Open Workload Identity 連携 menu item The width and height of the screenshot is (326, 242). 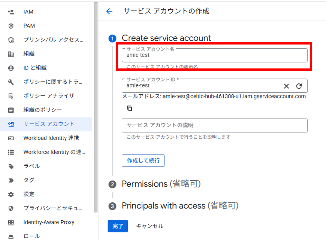click(x=51, y=138)
